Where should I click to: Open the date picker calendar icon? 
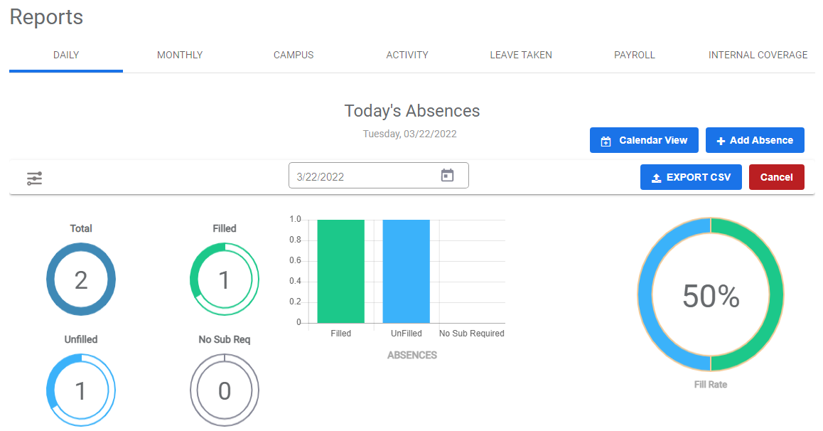(x=447, y=176)
